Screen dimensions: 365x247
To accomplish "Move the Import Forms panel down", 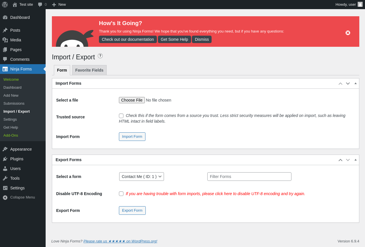I will (348, 84).
